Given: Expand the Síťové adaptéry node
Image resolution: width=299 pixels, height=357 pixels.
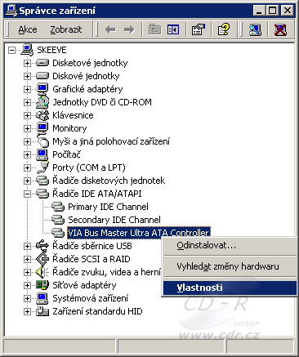Looking at the screenshot, I should (27, 285).
